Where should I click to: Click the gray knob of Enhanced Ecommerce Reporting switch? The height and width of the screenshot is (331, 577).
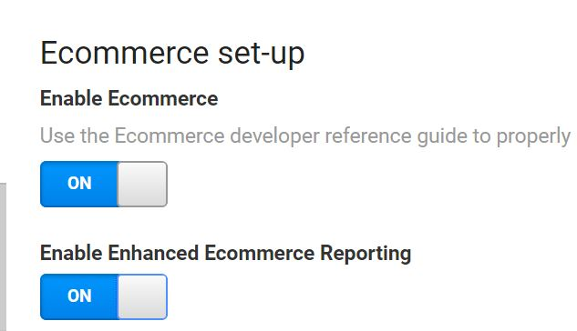[x=142, y=296]
